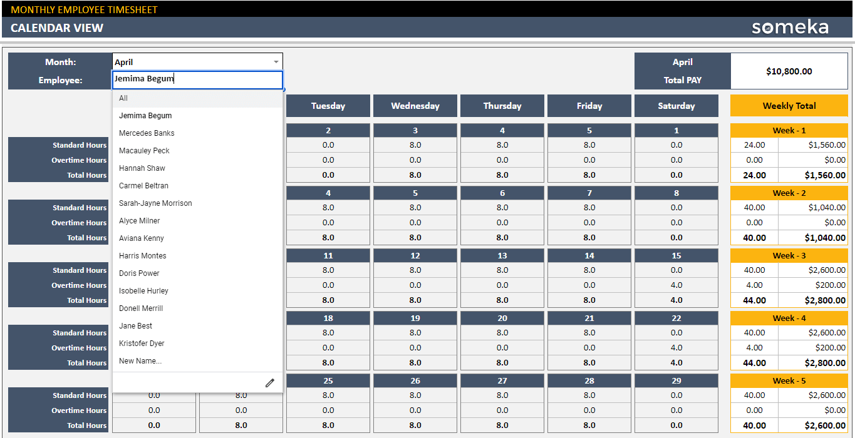Open the Month dropdown arrow
This screenshot has width=855, height=438.
276,61
